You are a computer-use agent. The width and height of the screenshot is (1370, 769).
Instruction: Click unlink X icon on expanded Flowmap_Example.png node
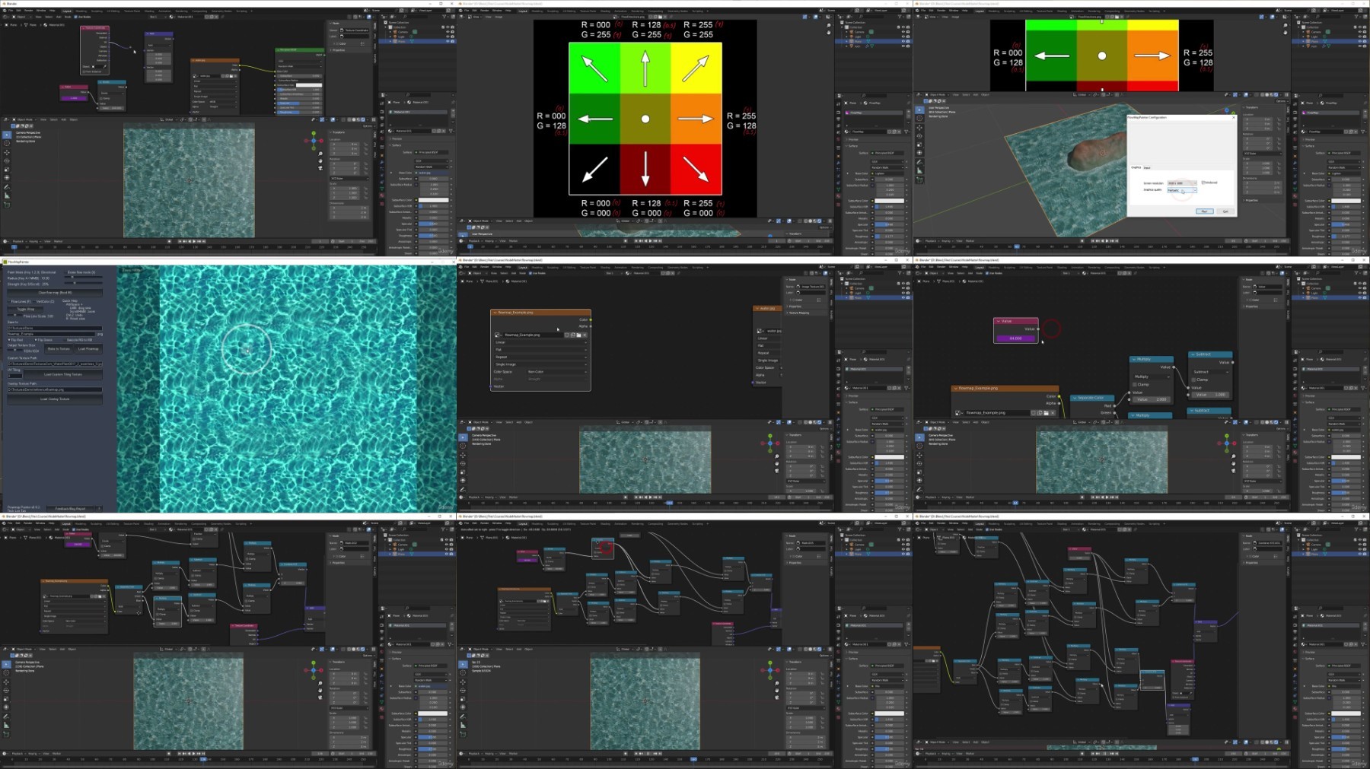tap(585, 335)
